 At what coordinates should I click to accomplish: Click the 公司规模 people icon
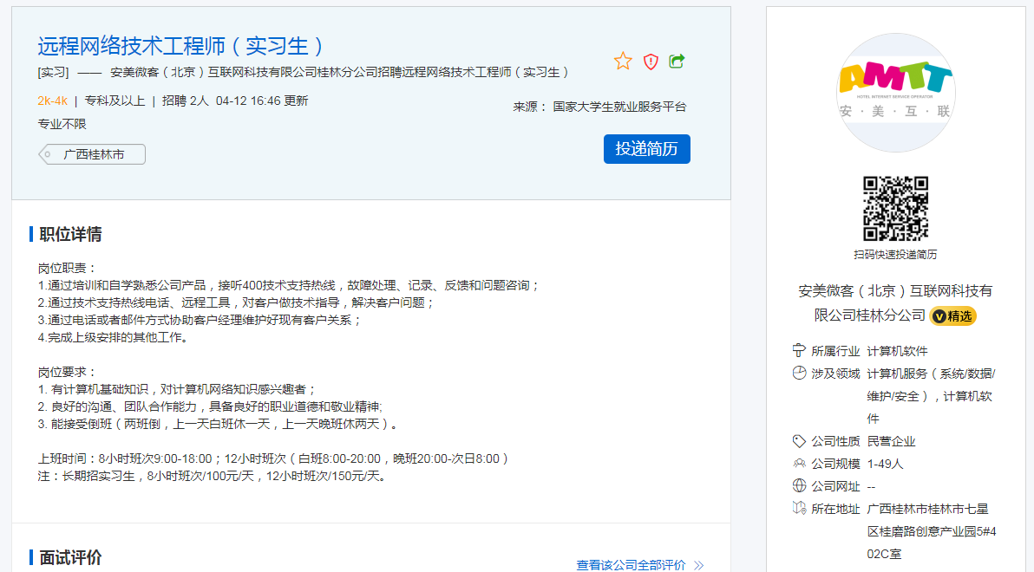pos(799,464)
